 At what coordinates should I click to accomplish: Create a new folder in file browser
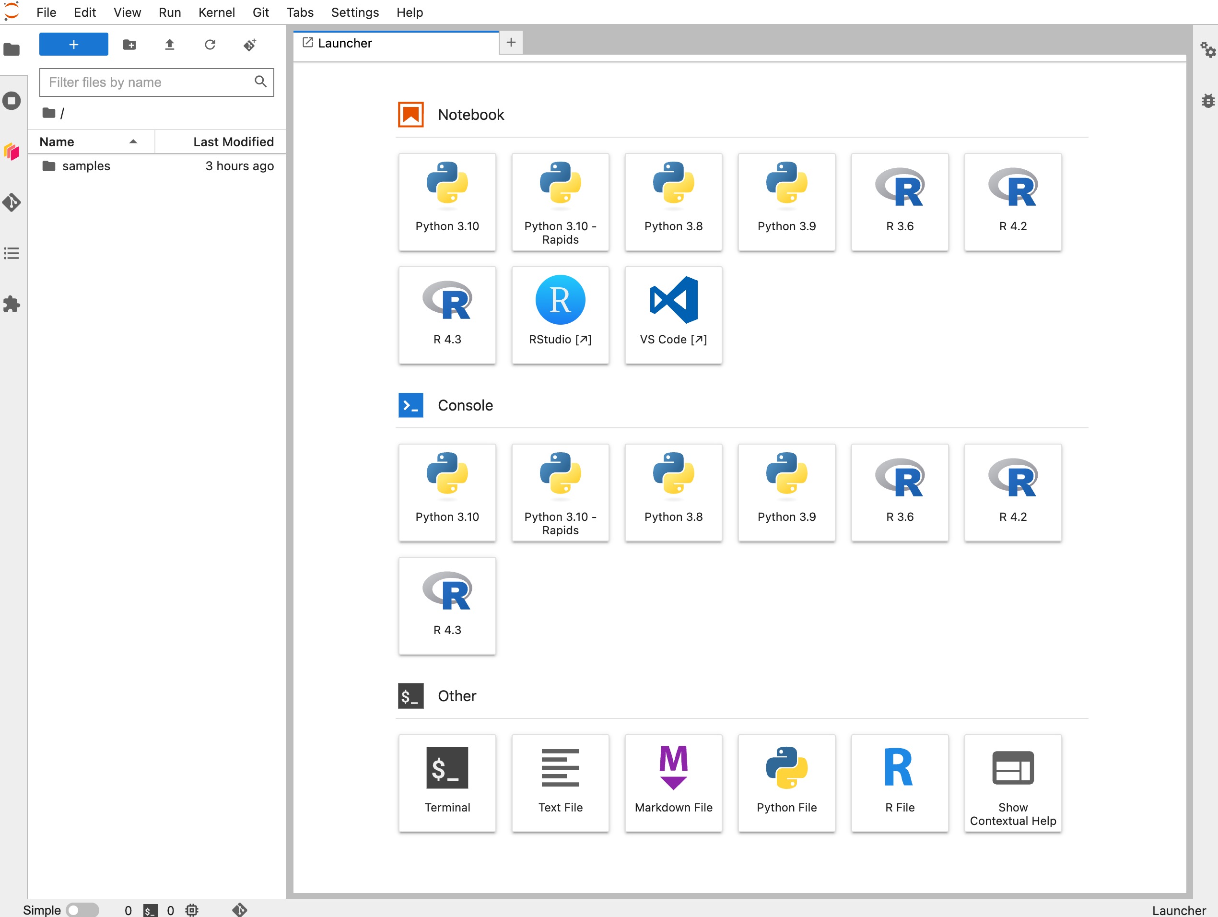tap(129, 45)
